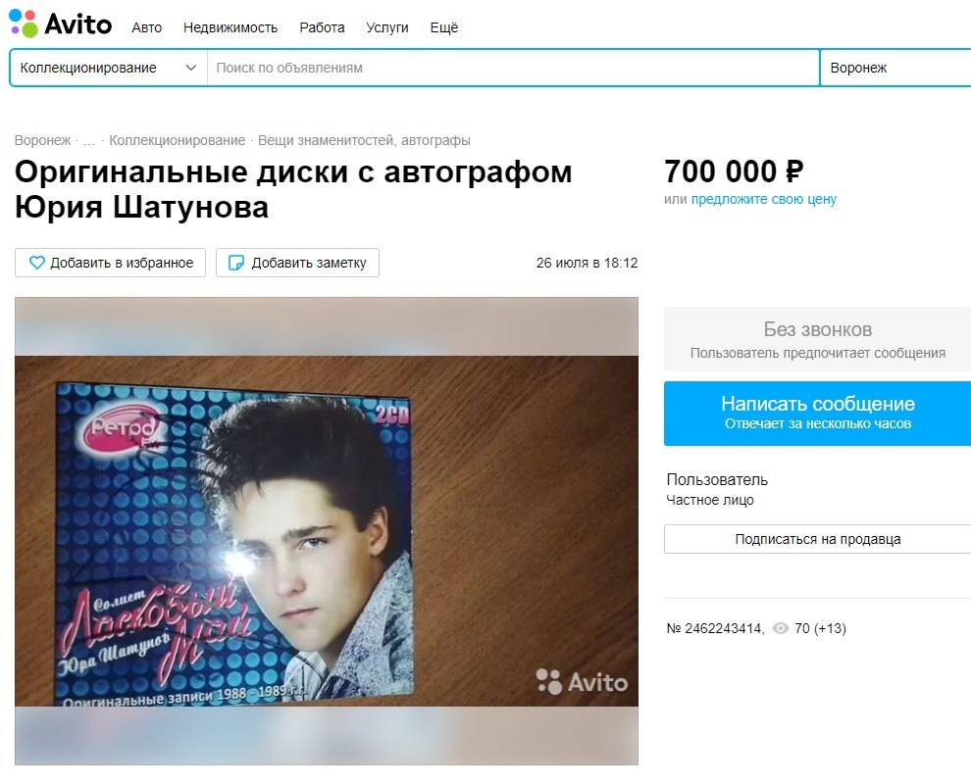Viewport: 971px width, 784px height.
Task: Click the Написать сообщение button
Action: coord(817,414)
